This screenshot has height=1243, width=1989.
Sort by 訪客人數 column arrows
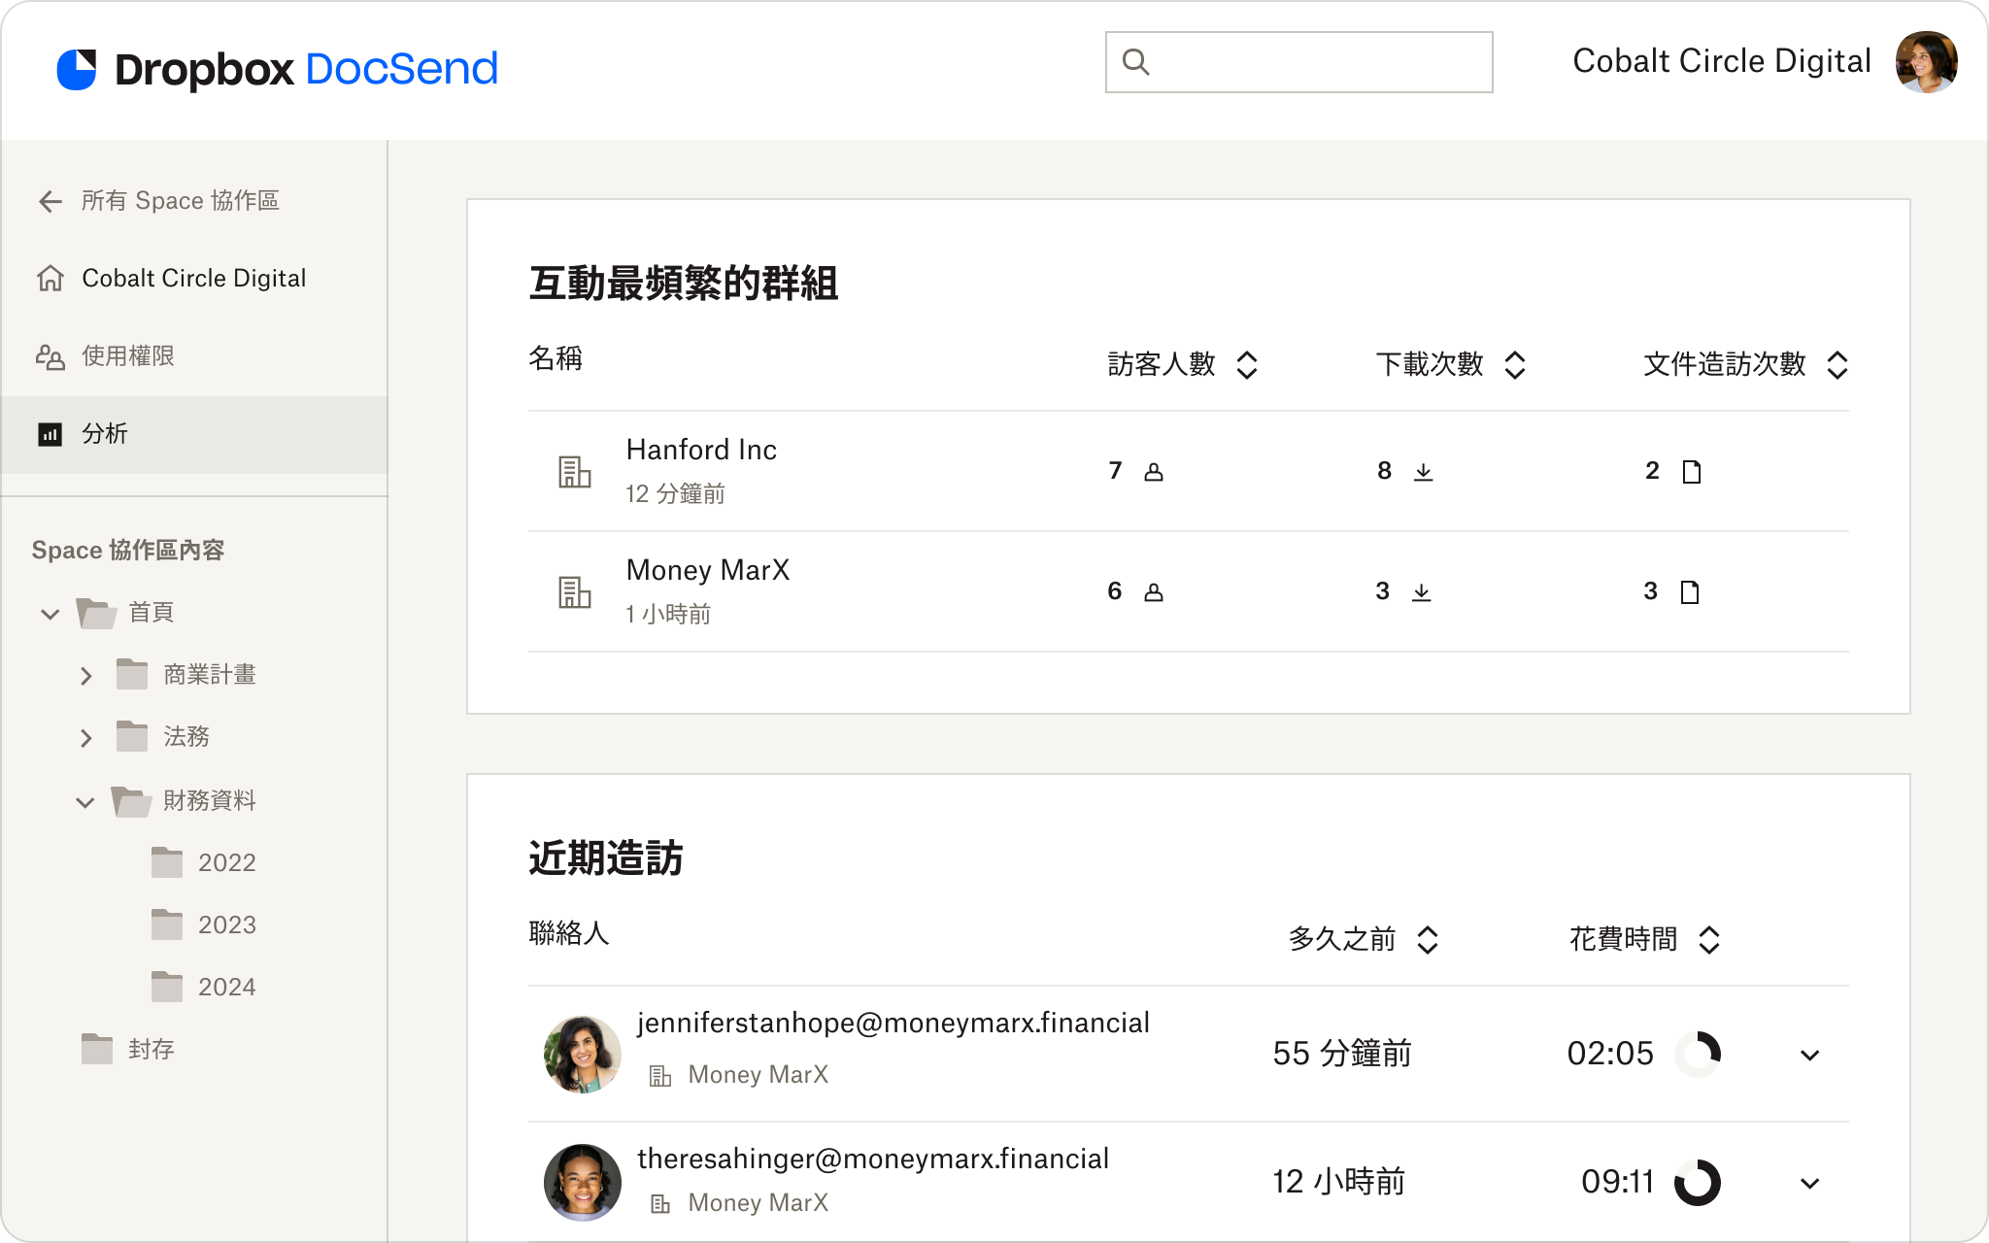coord(1247,365)
